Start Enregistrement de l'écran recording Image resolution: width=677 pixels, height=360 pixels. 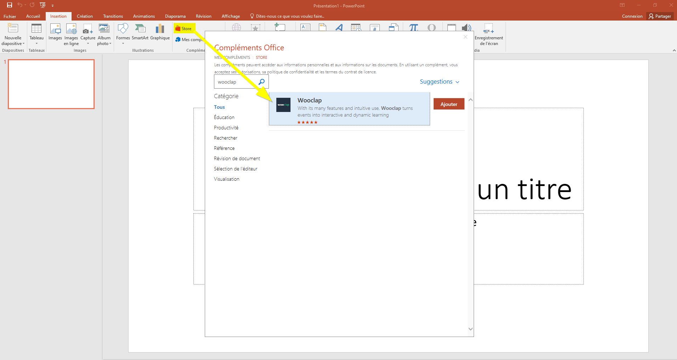click(489, 34)
